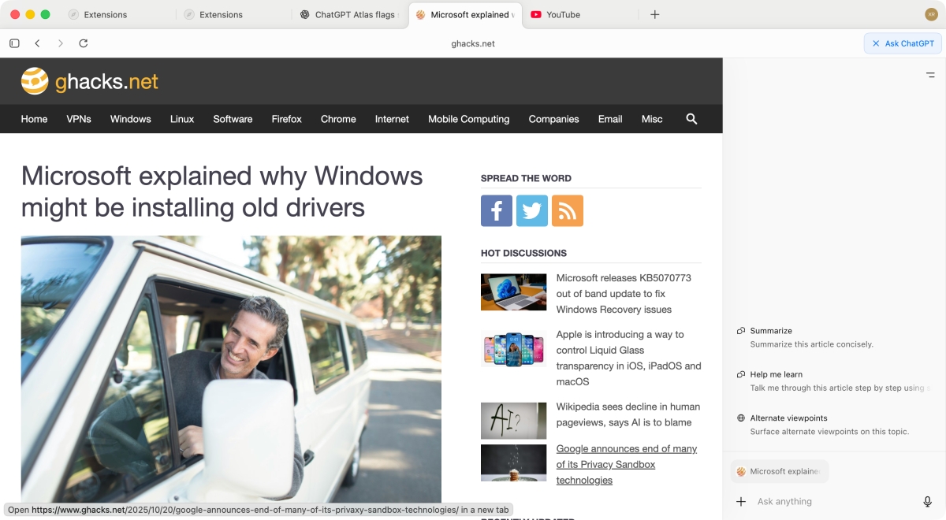Reload the page with the refresh icon
This screenshot has height=520, width=946.
(84, 43)
